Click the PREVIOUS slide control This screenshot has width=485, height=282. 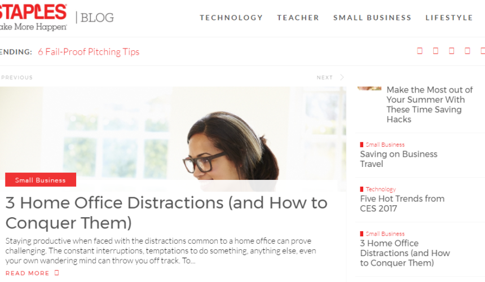click(17, 78)
